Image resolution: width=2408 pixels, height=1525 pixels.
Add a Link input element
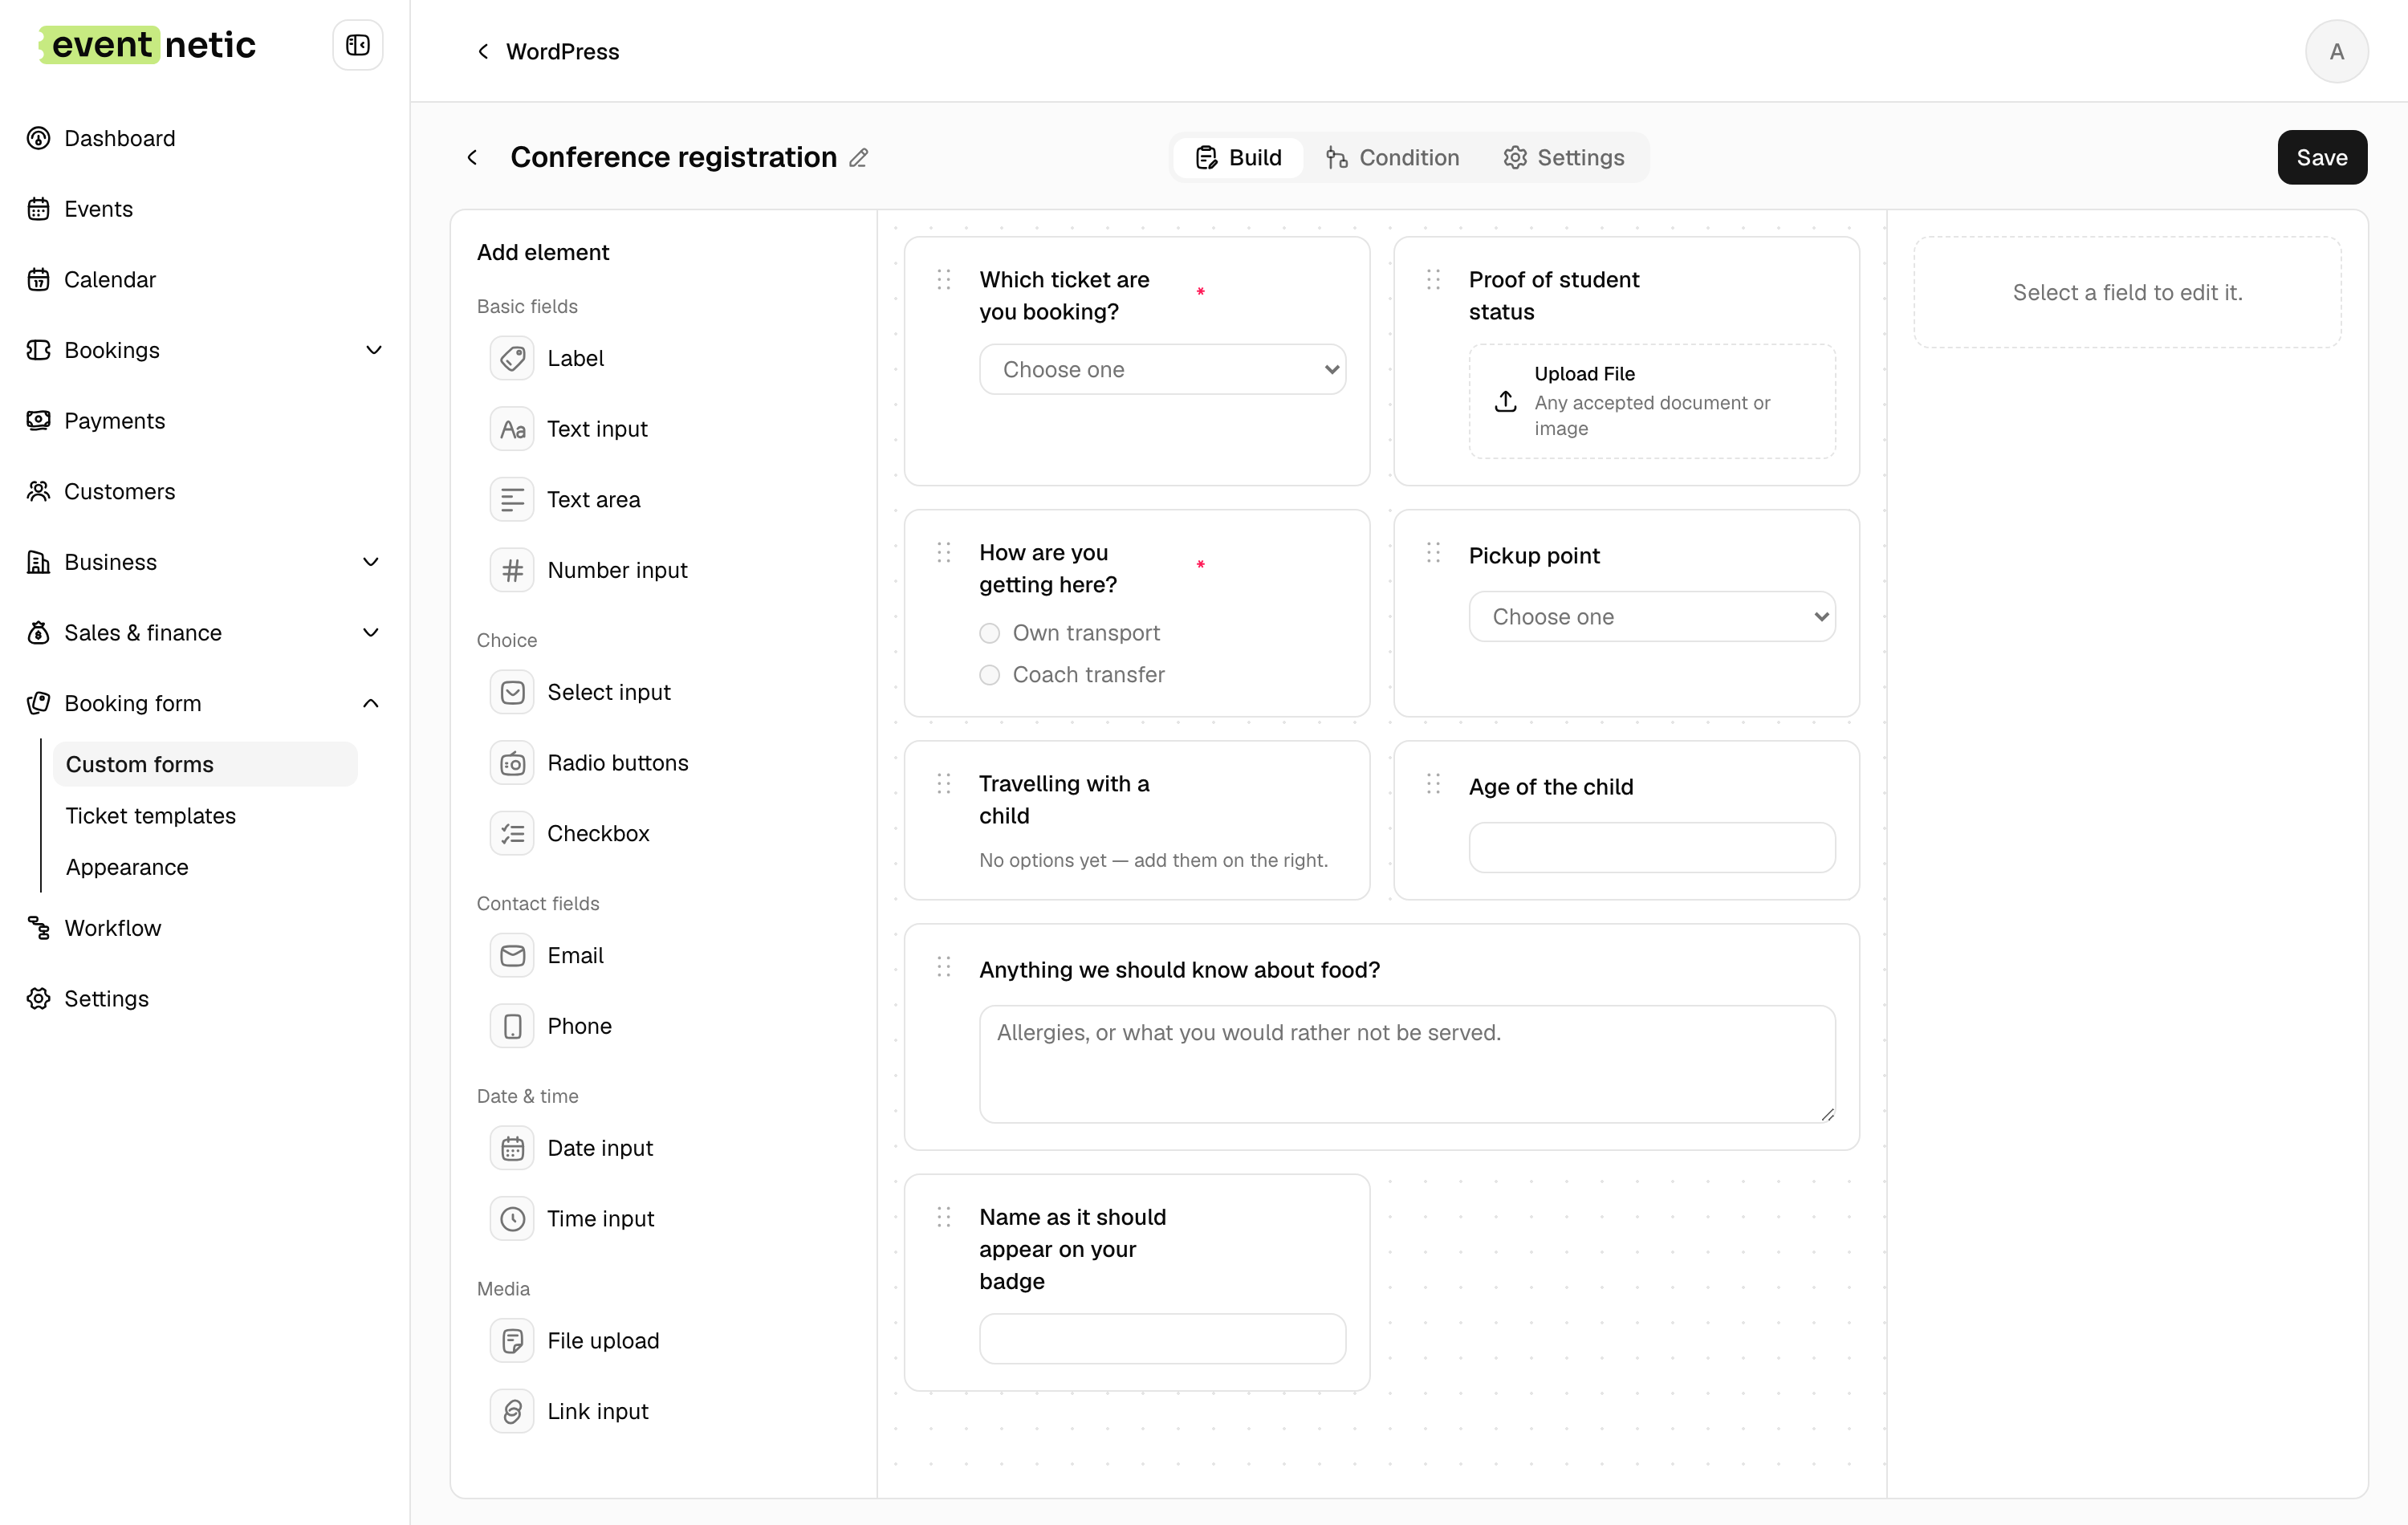click(x=569, y=1411)
